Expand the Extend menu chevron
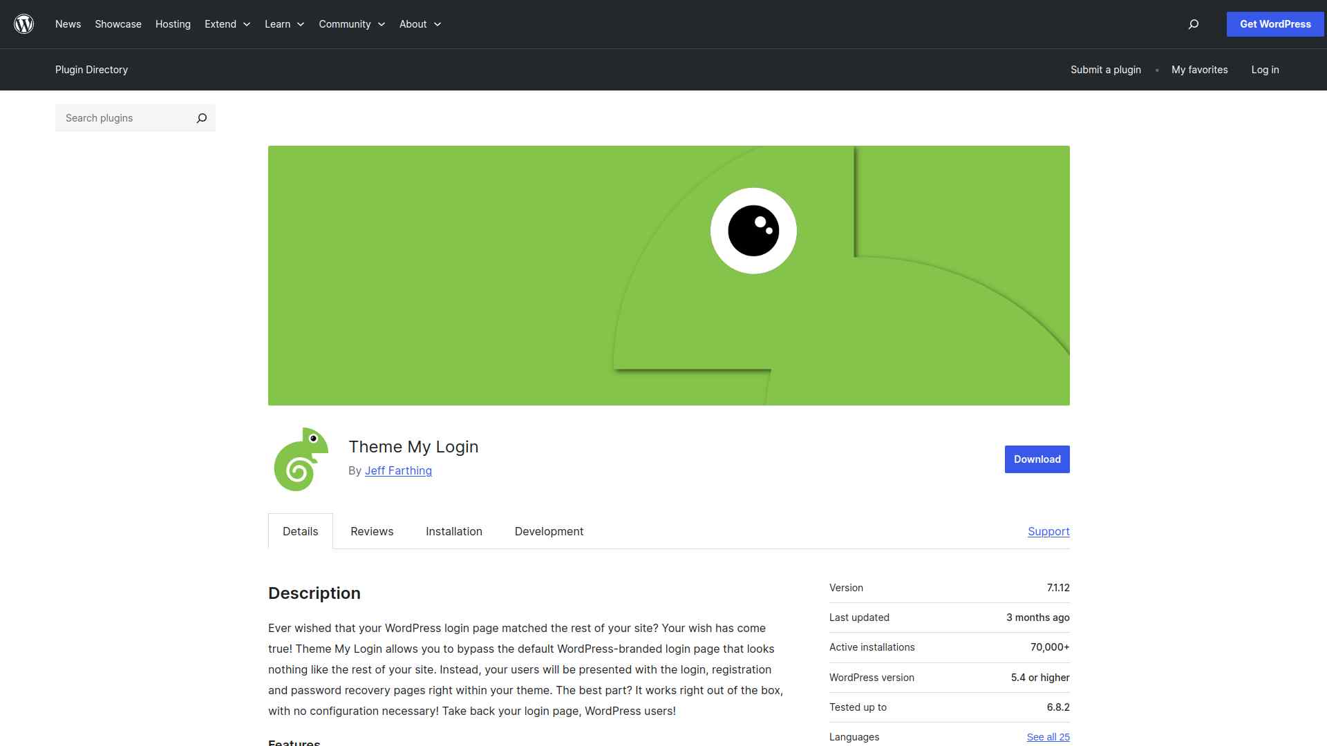This screenshot has height=746, width=1327. tap(247, 24)
